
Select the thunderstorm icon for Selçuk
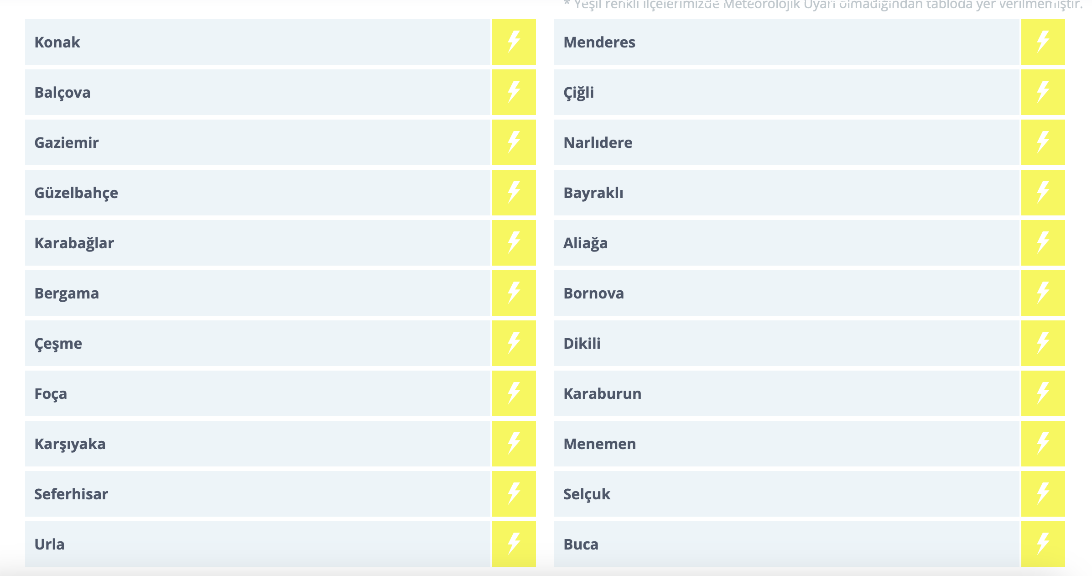click(1043, 494)
